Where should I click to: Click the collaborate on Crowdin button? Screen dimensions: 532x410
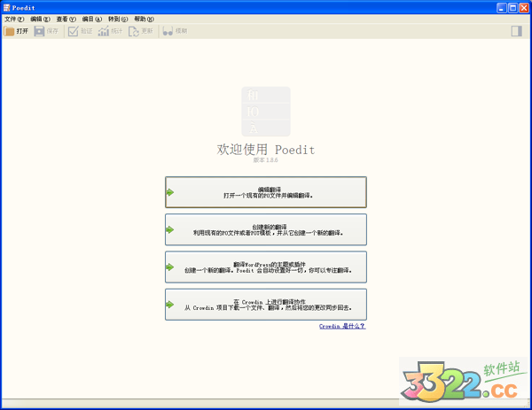(x=266, y=305)
